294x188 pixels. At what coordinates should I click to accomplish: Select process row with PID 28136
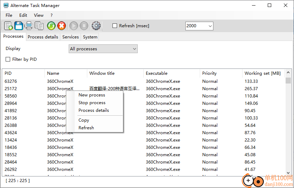144,118
